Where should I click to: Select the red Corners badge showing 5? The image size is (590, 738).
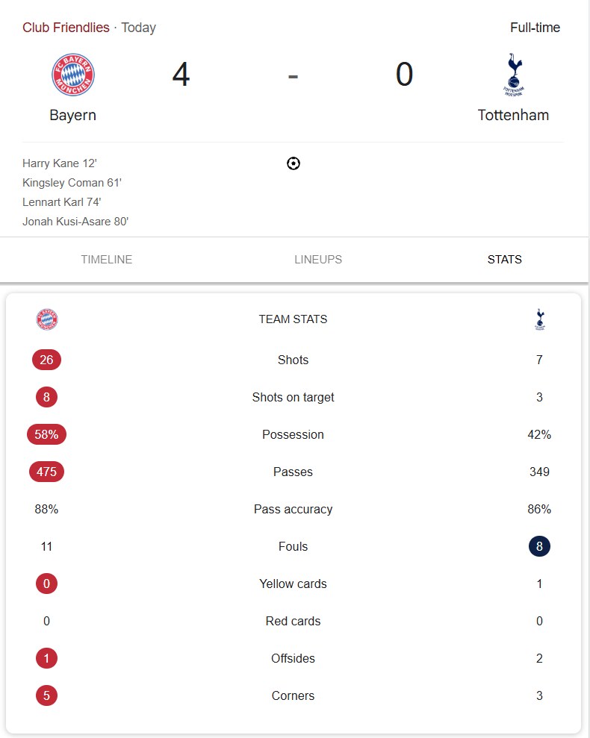click(46, 695)
